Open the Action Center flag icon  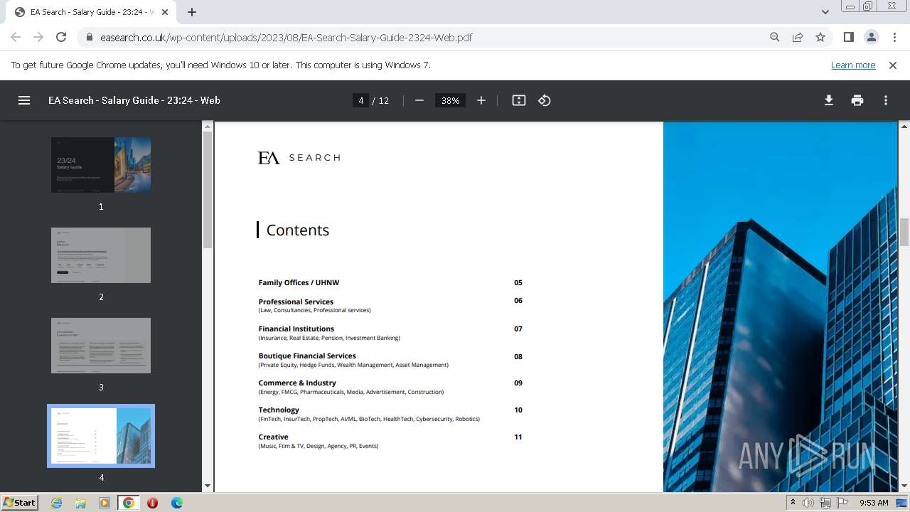pyautogui.click(x=842, y=503)
